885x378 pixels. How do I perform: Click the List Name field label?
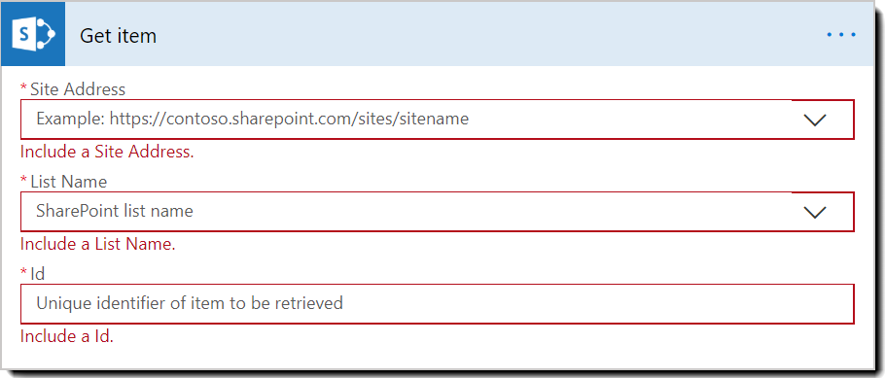point(68,181)
